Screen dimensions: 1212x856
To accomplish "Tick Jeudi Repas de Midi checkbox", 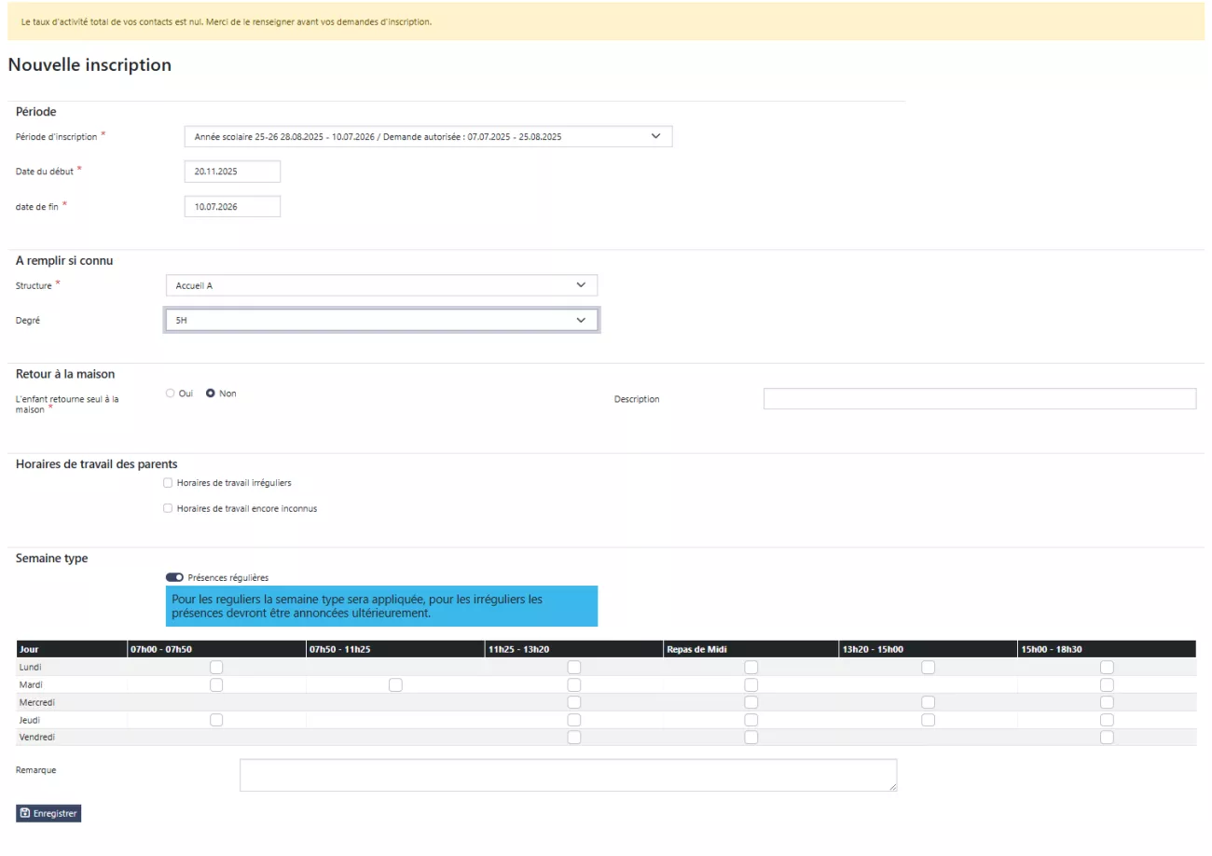I will 751,720.
